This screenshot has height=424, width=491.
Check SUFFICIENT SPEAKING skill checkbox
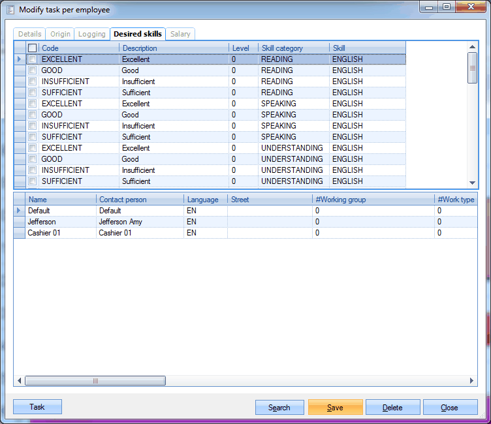point(32,137)
